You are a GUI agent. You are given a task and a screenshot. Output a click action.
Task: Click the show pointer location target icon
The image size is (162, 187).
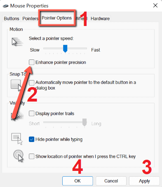[x=19, y=156]
